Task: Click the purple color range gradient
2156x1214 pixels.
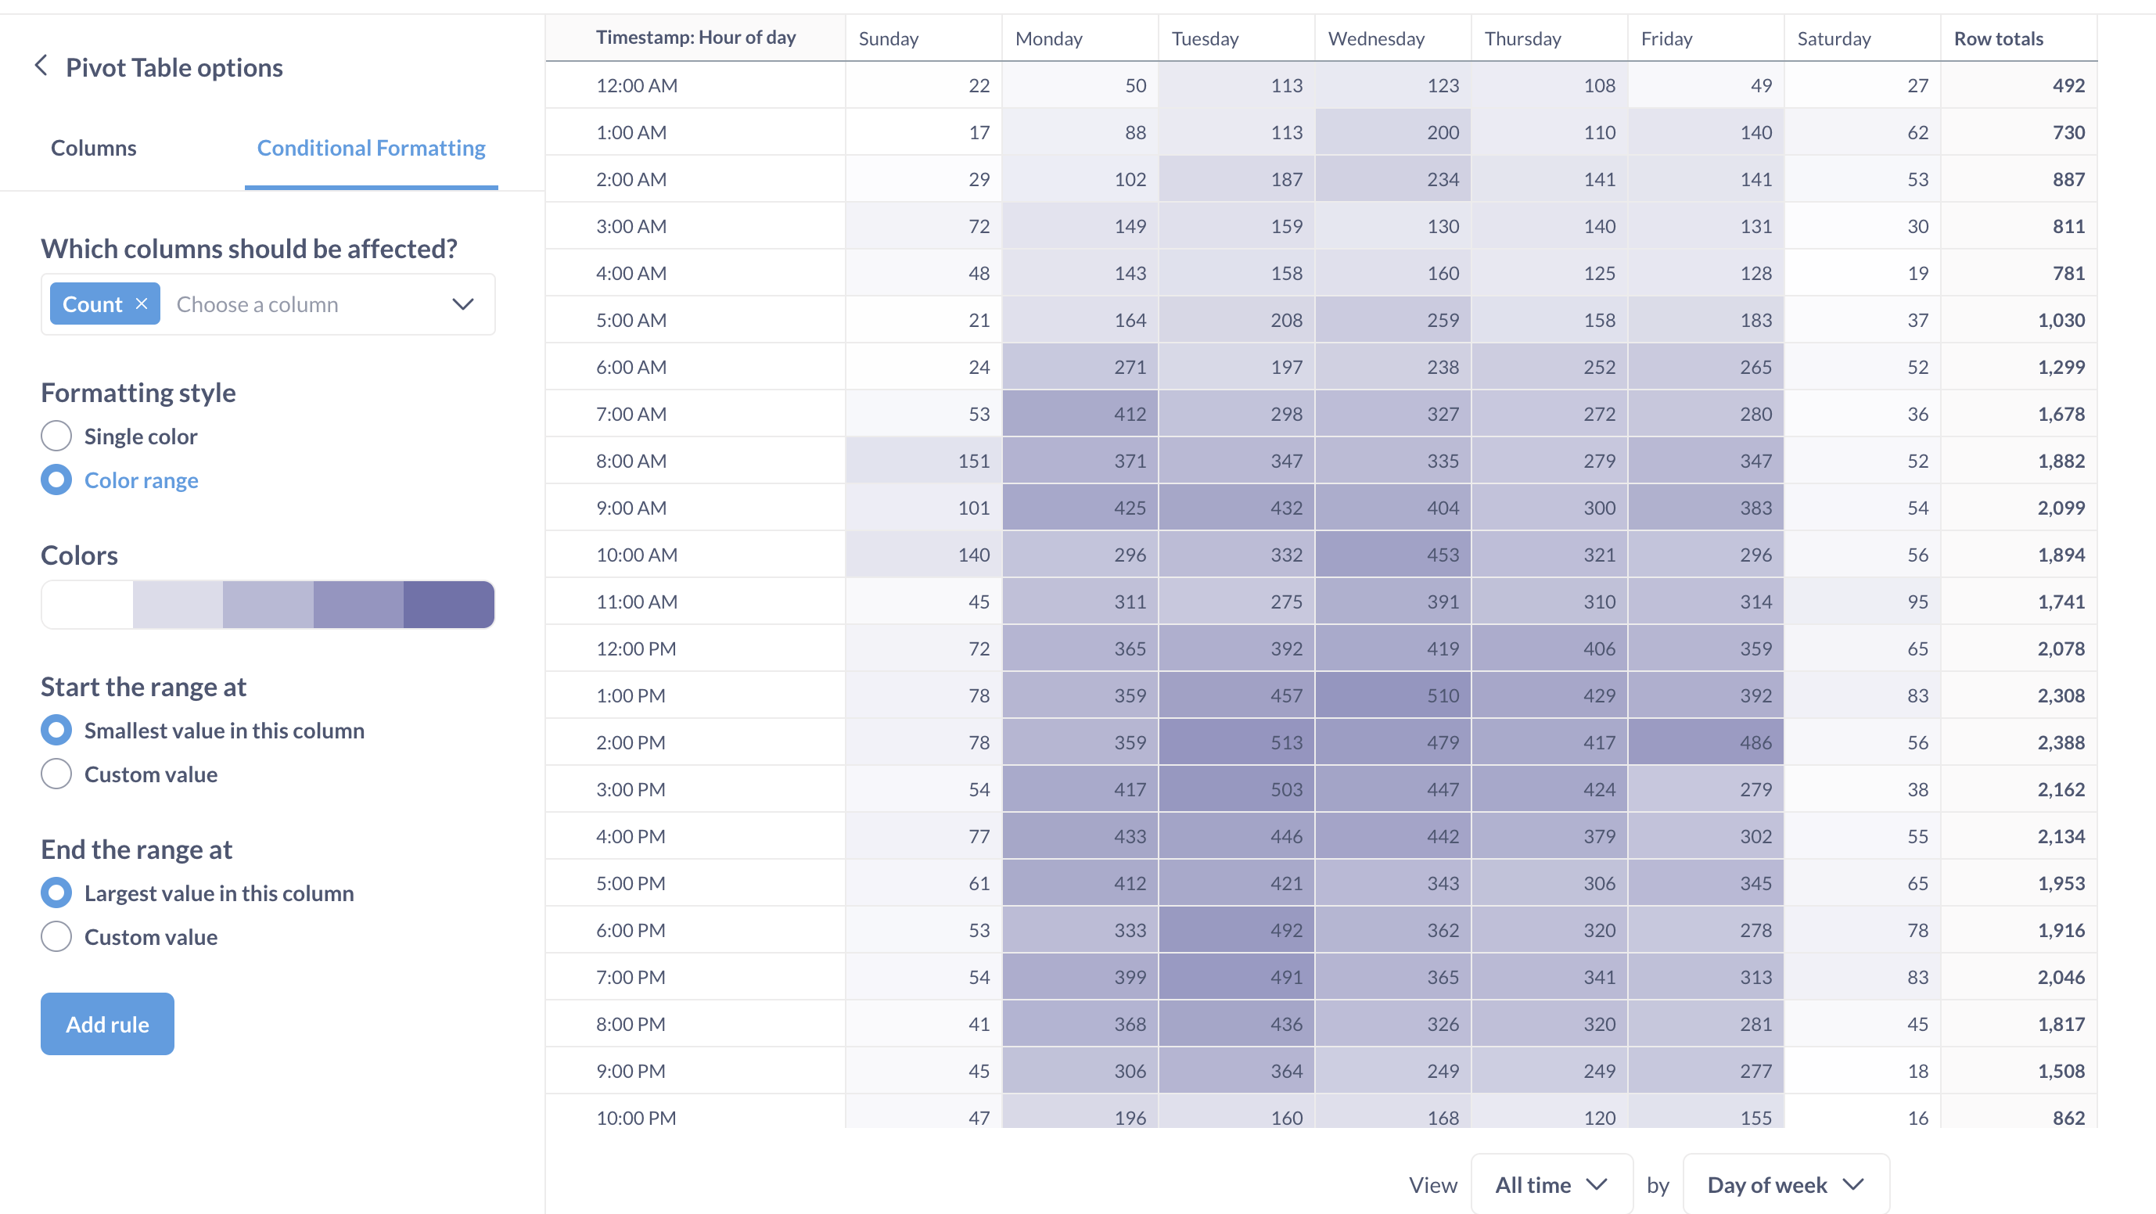Action: [267, 604]
